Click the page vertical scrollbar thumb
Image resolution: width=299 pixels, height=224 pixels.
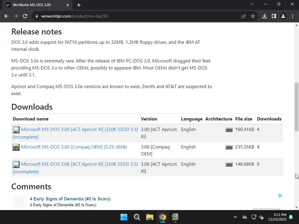[296, 107]
